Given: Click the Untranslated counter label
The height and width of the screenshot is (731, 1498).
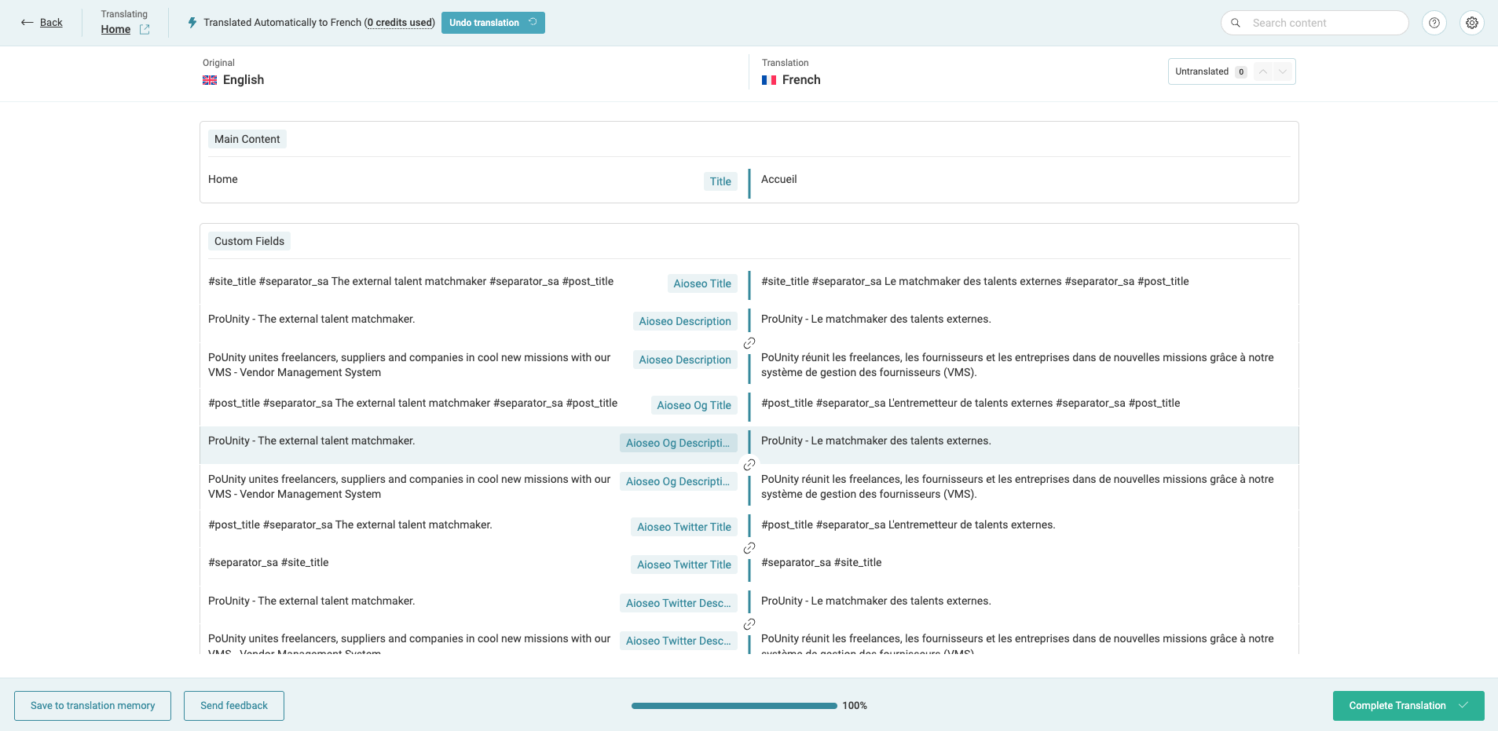Looking at the screenshot, I should (x=1202, y=71).
